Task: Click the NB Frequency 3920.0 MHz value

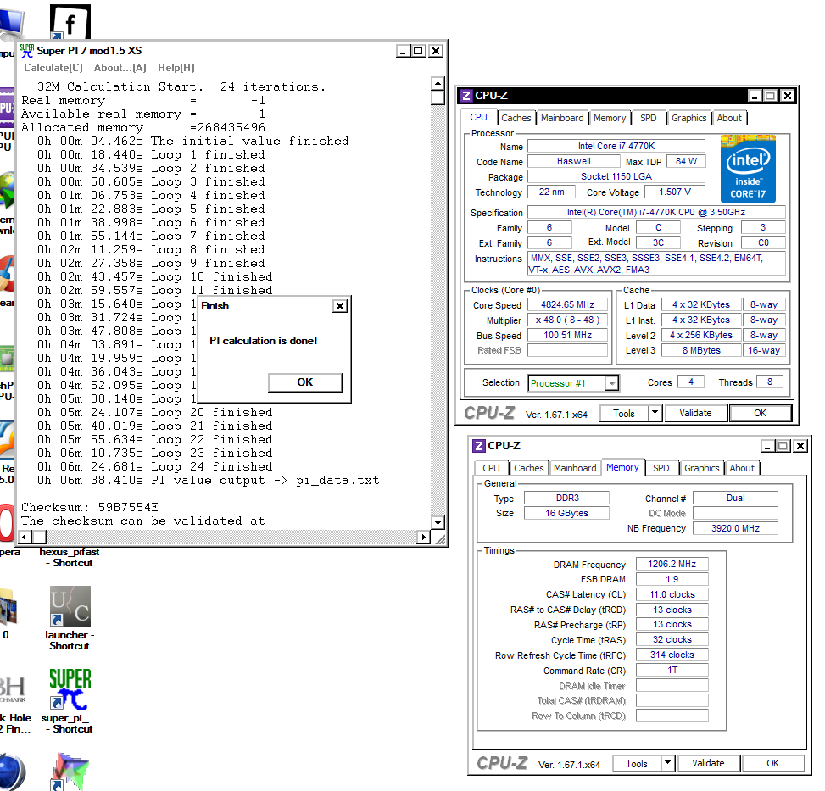Action: 735,528
